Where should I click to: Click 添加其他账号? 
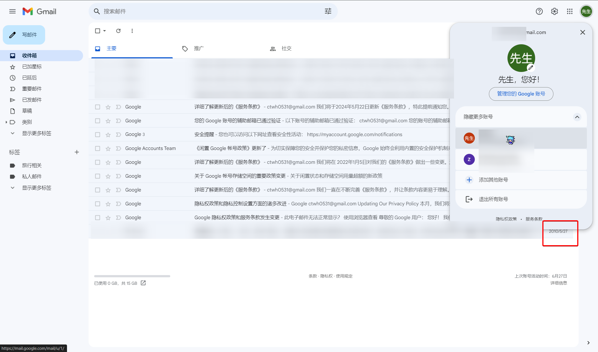521,180
